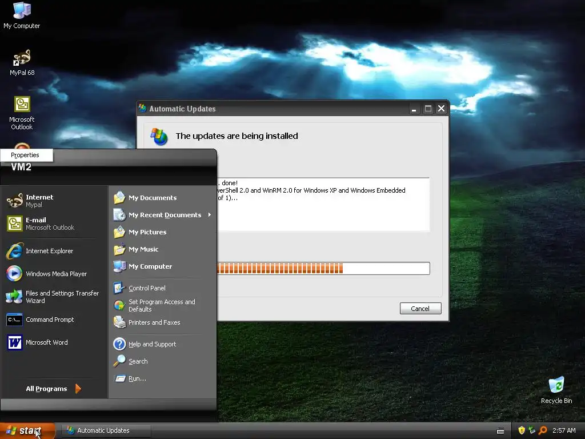Click the Microsoft Word icon
This screenshot has width=585, height=439.
(x=14, y=342)
